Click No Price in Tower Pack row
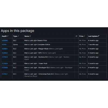The width and height of the screenshot is (108, 108). coord(82,63)
